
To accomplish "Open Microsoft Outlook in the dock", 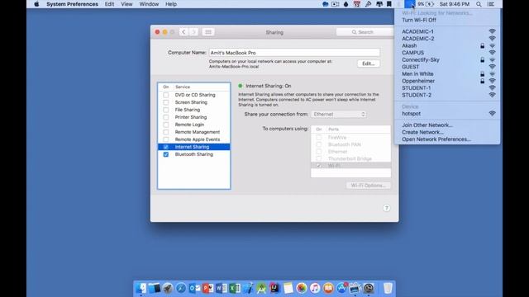I will coord(194,288).
